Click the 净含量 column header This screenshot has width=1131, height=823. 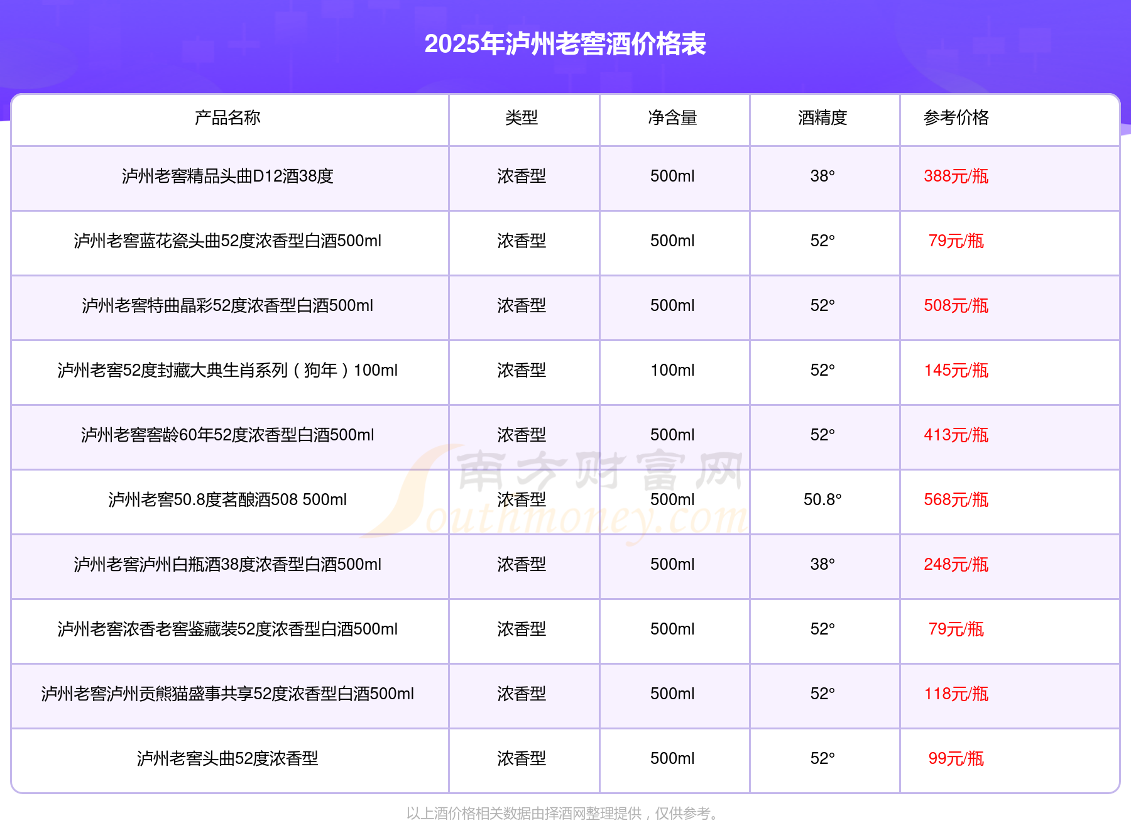pos(672,117)
